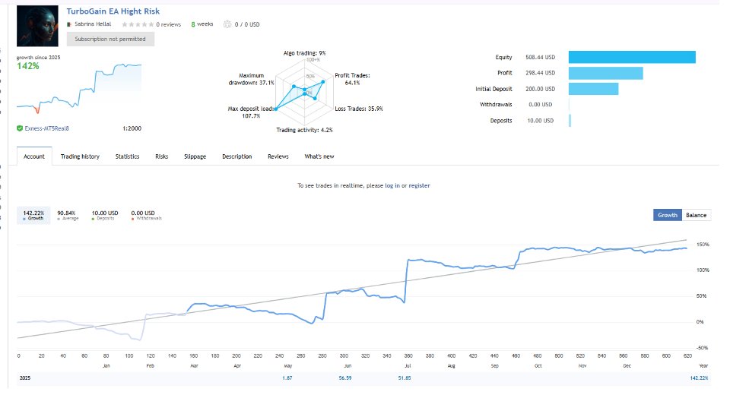Click the star rating icons
This screenshot has height=398, width=730.
tap(138, 24)
